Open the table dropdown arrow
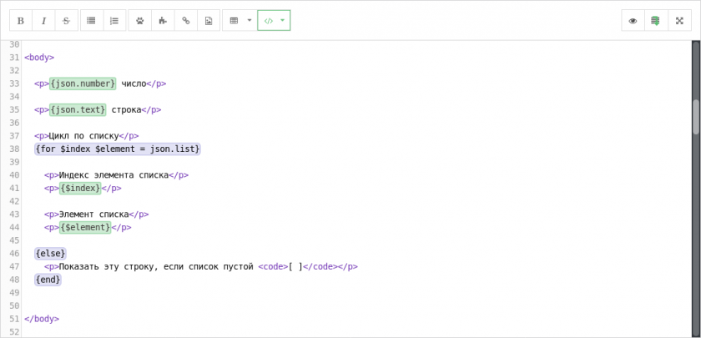The width and height of the screenshot is (701, 338). coord(250,21)
